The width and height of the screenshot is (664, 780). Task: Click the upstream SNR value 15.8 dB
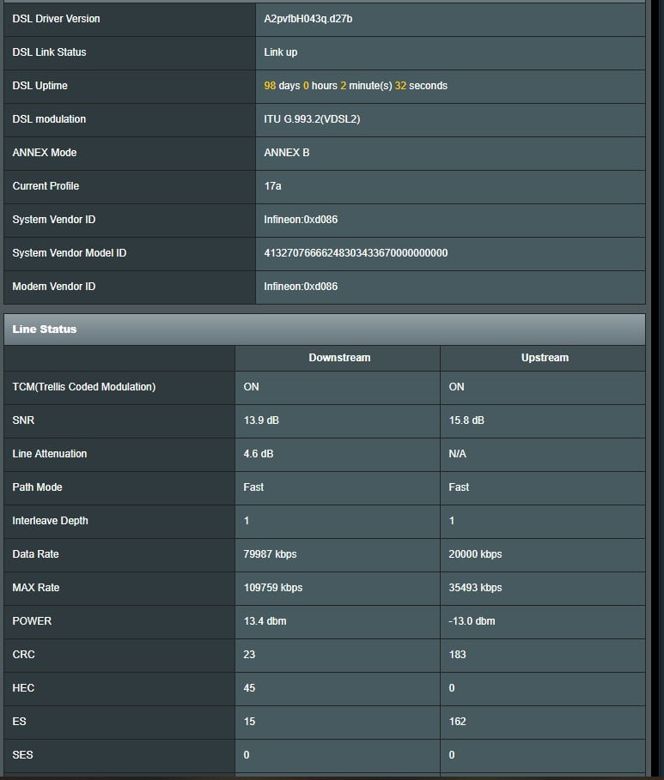(x=466, y=420)
